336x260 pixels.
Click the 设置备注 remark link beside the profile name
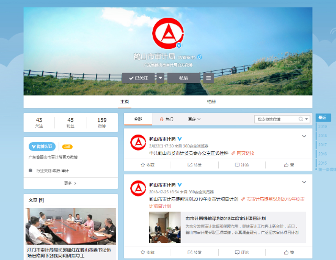click(x=187, y=58)
